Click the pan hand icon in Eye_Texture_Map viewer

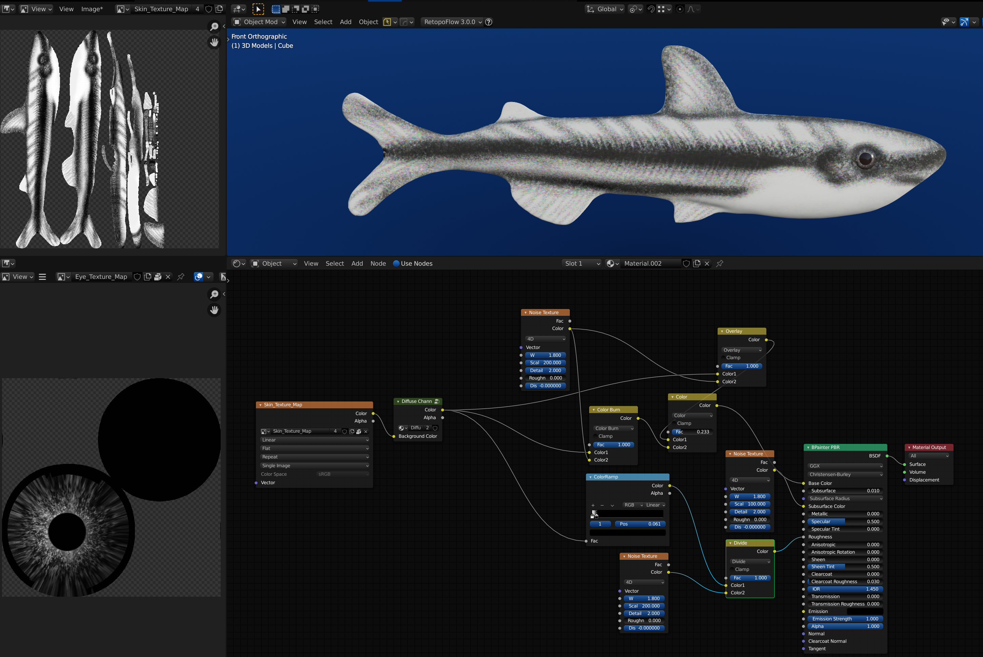[x=214, y=310]
